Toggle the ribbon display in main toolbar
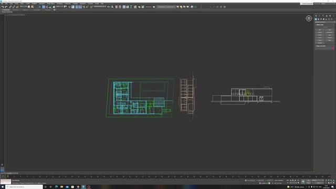This screenshot has width=336, height=189. [124, 7]
